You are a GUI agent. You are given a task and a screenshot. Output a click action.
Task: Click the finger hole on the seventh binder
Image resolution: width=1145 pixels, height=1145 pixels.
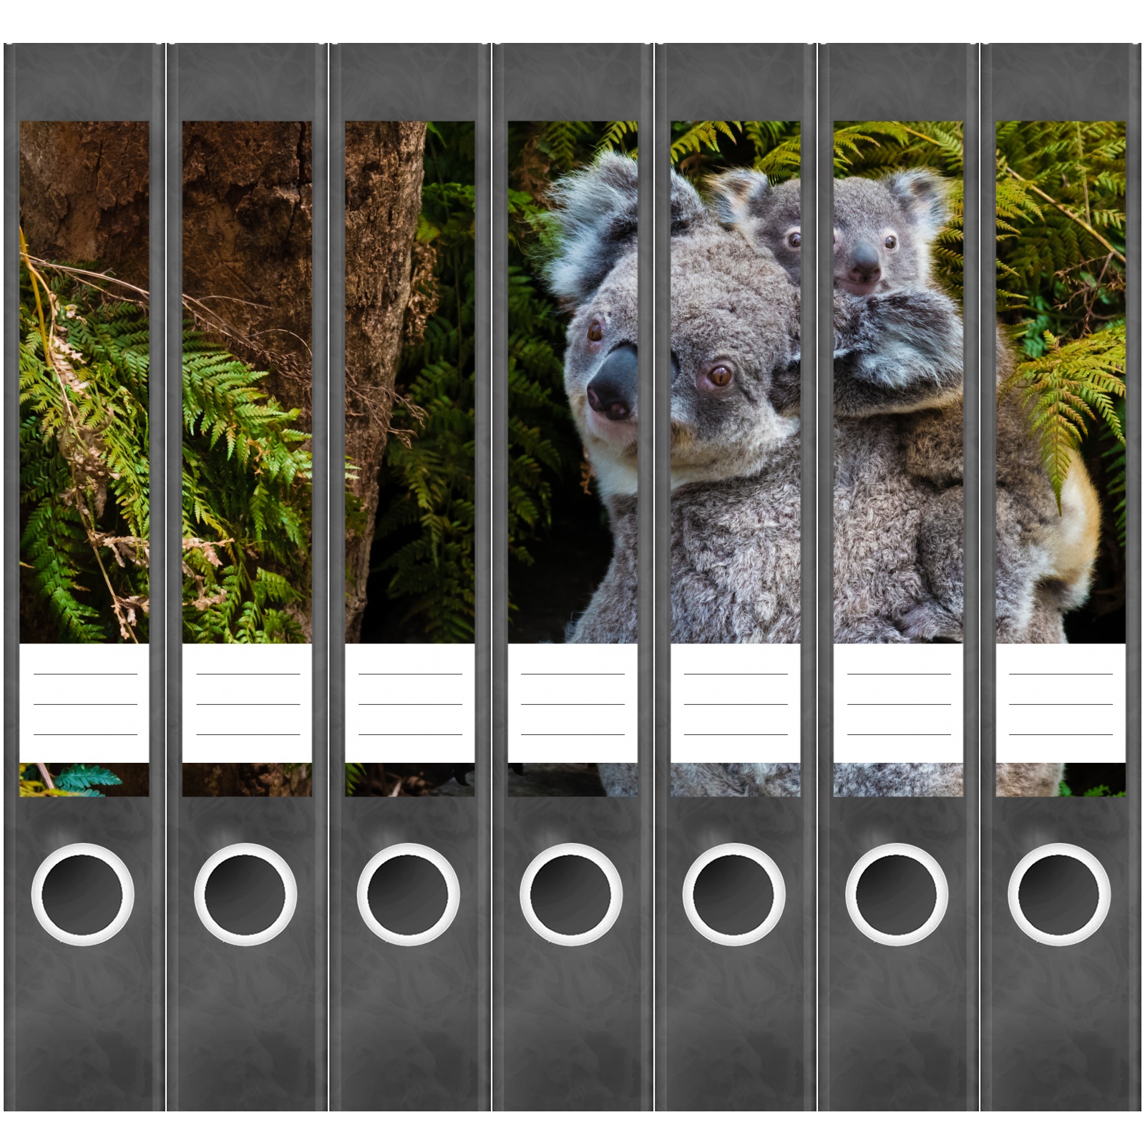point(1059,895)
